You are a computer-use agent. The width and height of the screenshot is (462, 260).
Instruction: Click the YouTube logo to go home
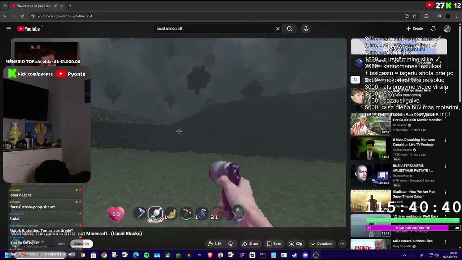click(29, 29)
